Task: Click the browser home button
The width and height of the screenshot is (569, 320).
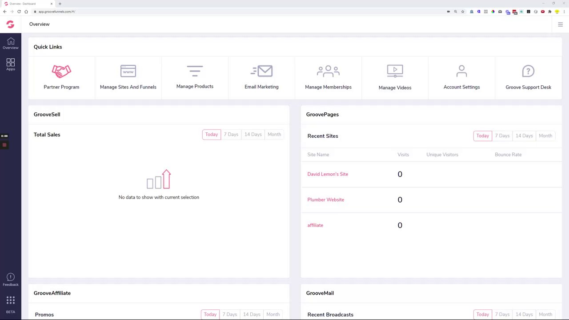Action: [x=26, y=12]
